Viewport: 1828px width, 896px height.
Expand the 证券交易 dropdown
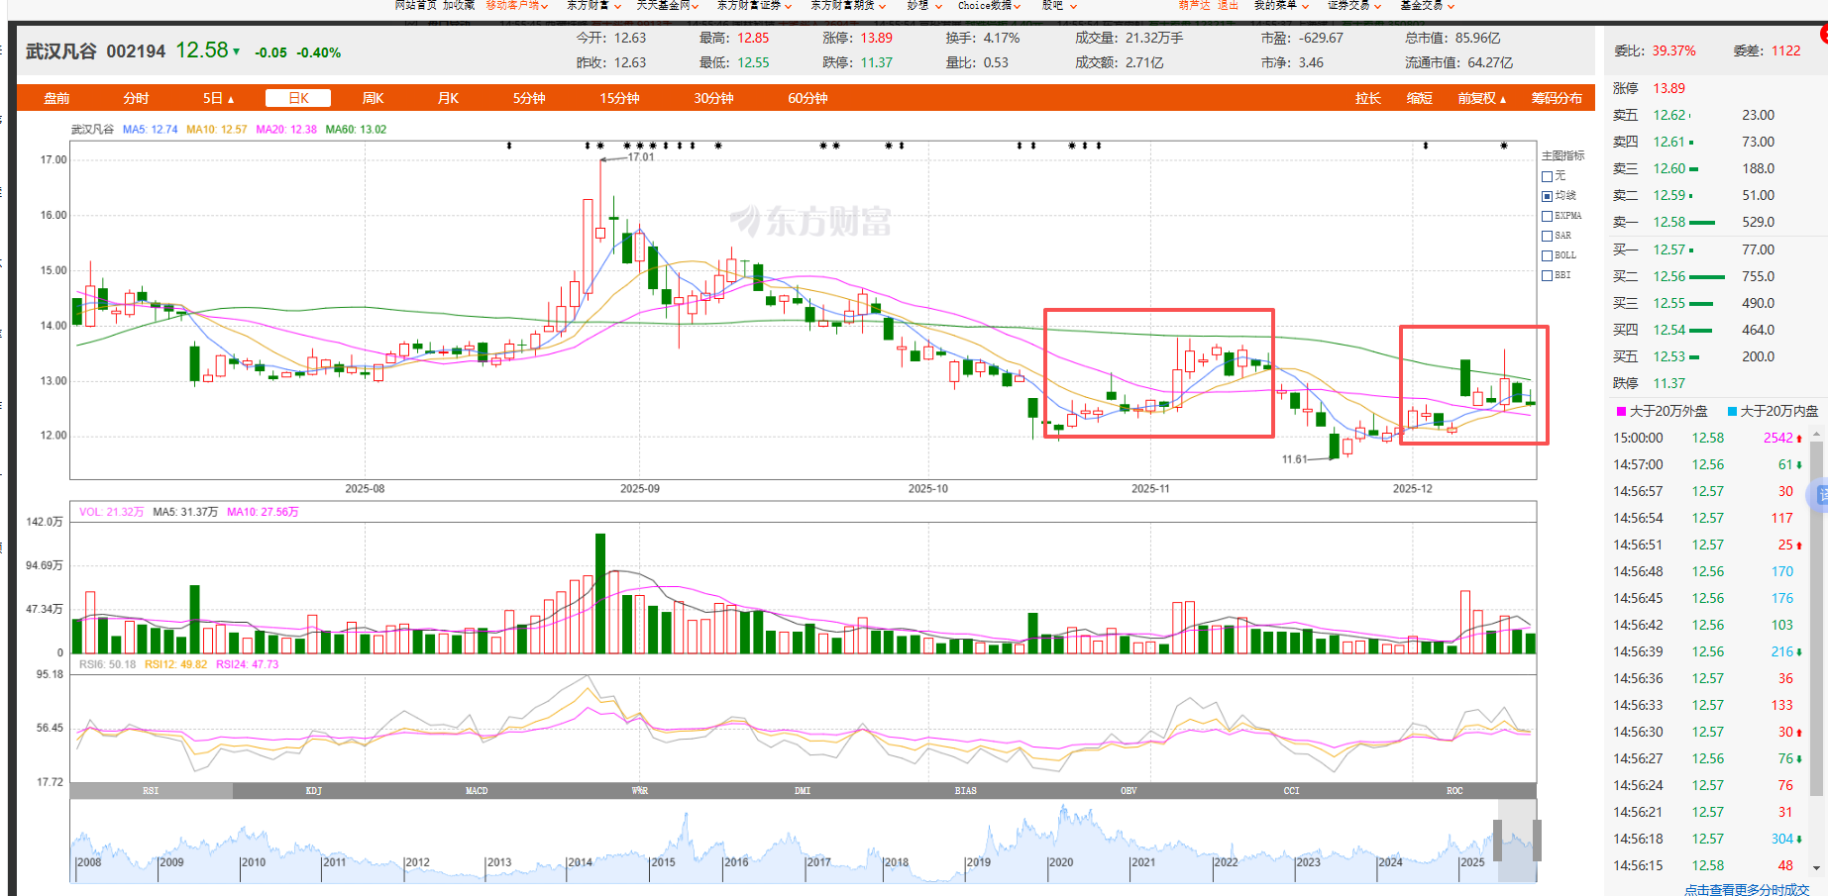coord(1354,5)
